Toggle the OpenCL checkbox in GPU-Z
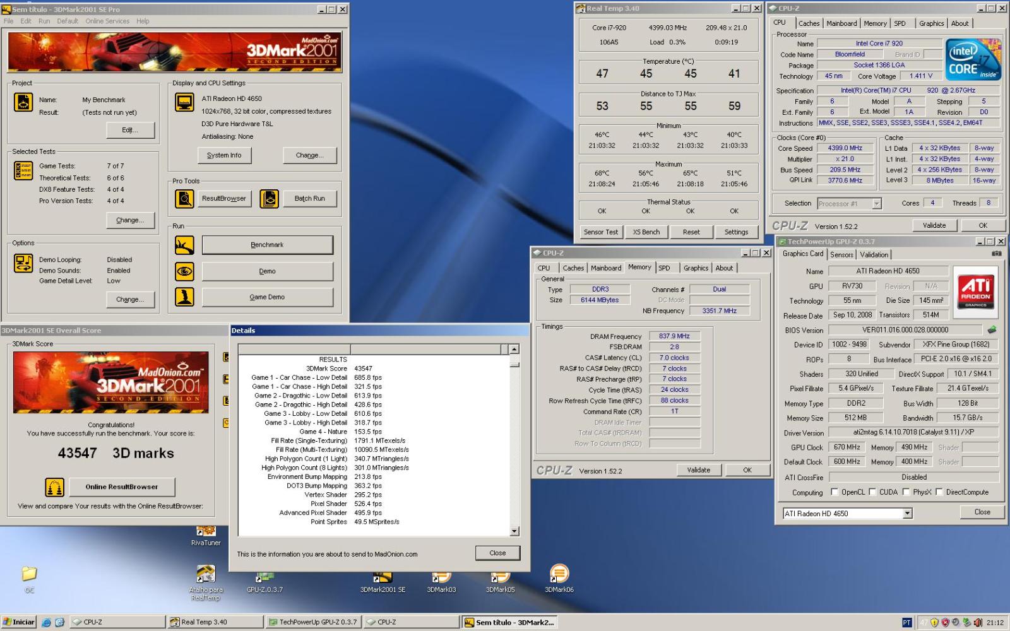 point(835,492)
